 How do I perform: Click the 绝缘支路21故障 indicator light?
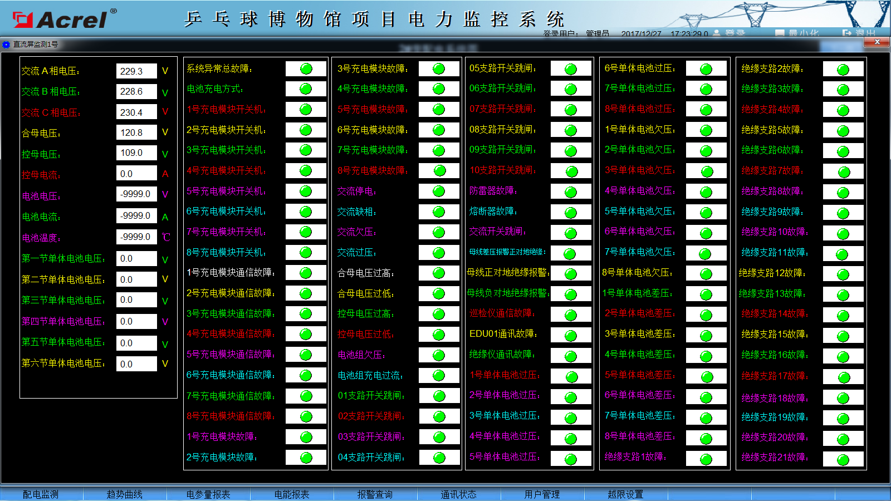point(844,460)
